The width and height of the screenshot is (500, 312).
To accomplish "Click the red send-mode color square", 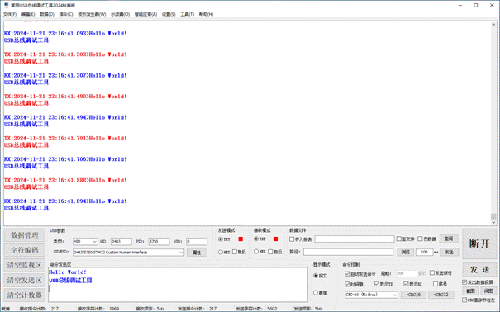I will (x=240, y=239).
